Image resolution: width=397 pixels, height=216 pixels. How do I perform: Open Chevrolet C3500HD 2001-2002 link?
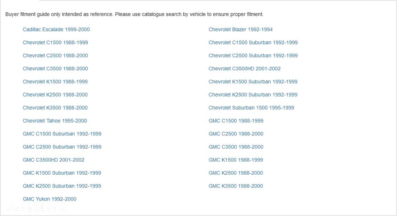tap(245, 69)
